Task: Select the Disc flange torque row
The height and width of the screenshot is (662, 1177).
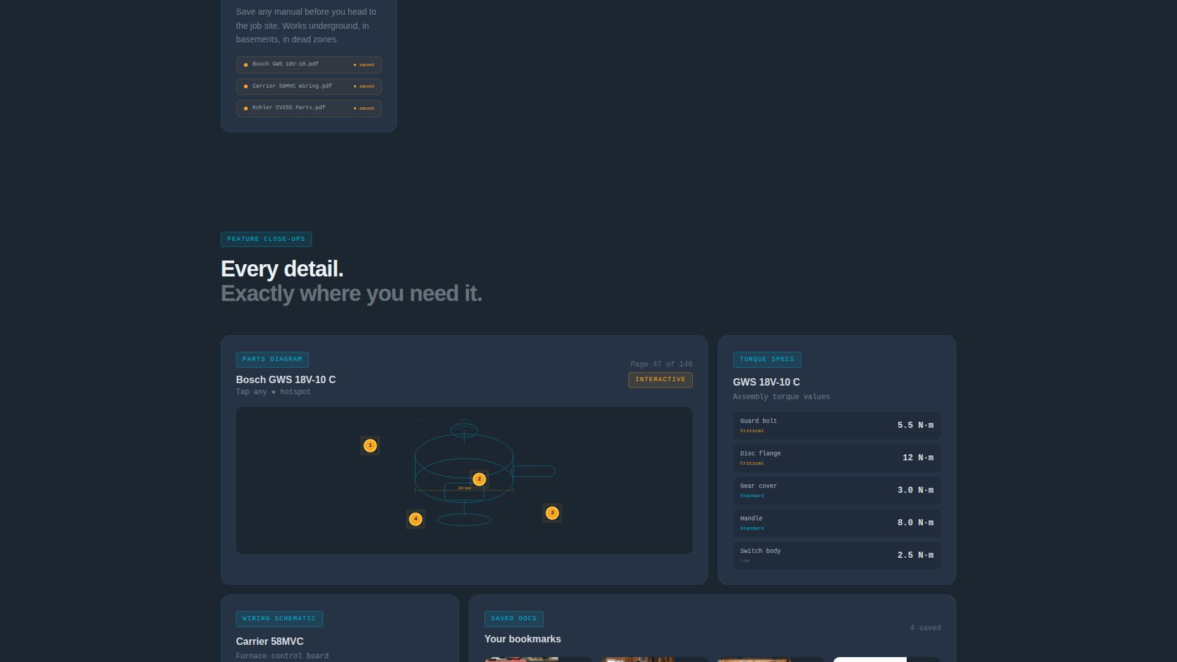Action: (837, 458)
